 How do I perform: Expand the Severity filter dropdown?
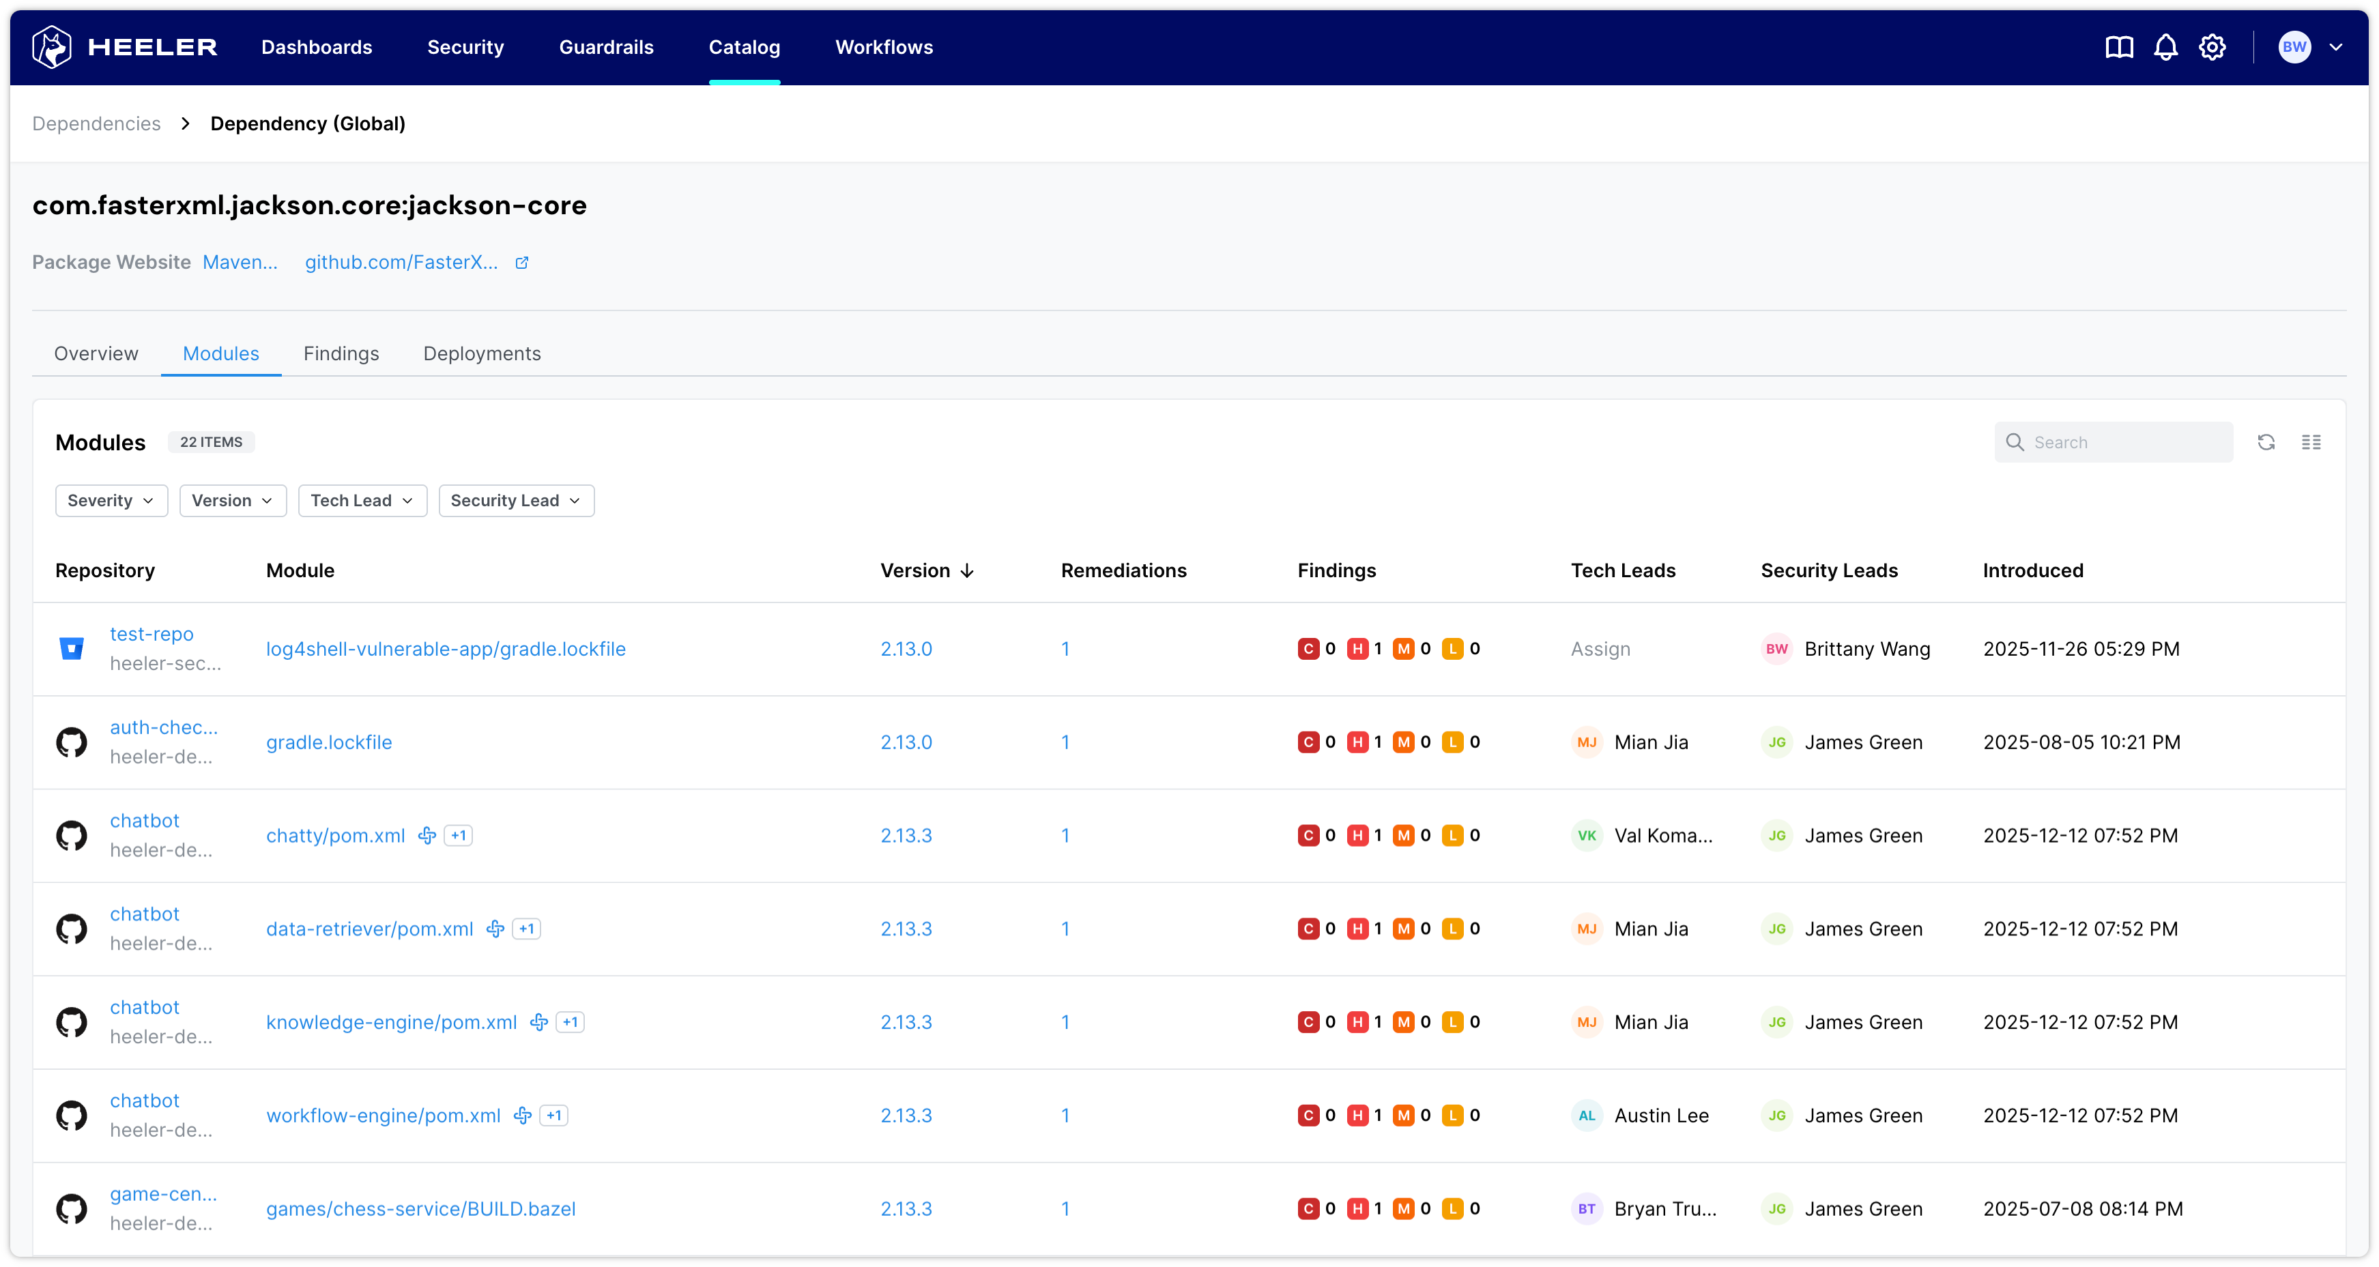click(x=111, y=501)
